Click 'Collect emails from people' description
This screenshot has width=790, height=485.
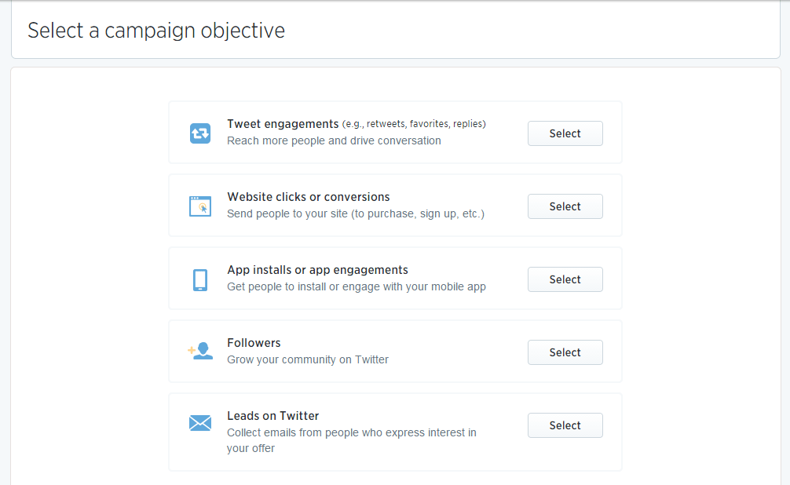(x=351, y=440)
